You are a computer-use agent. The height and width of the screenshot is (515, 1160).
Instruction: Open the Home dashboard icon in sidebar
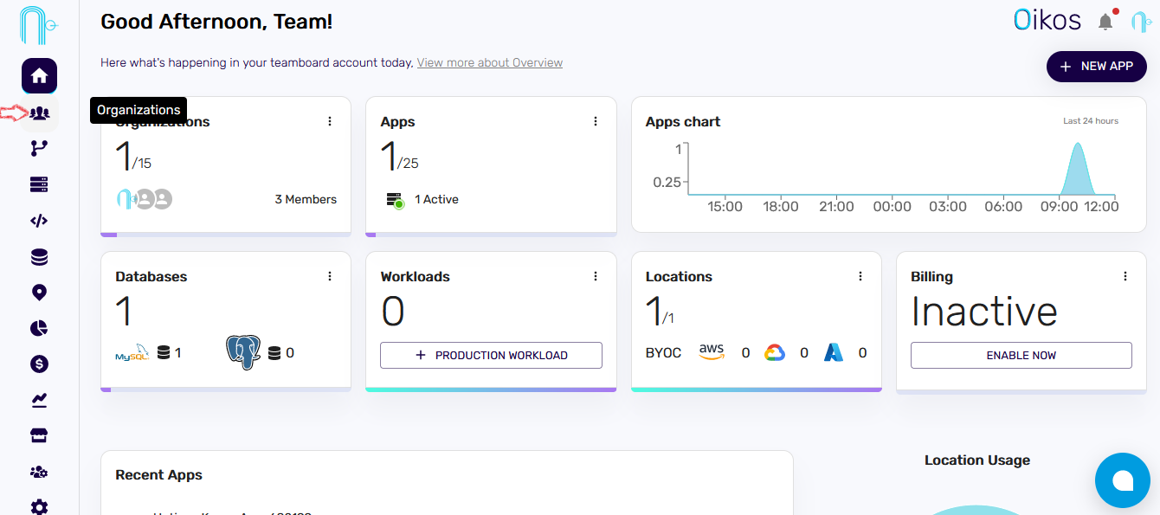[x=39, y=76]
